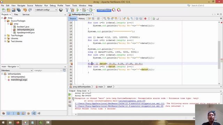Click the globe browser icon in toolbar
223x125 pixels.
pyautogui.click(x=61, y=10)
